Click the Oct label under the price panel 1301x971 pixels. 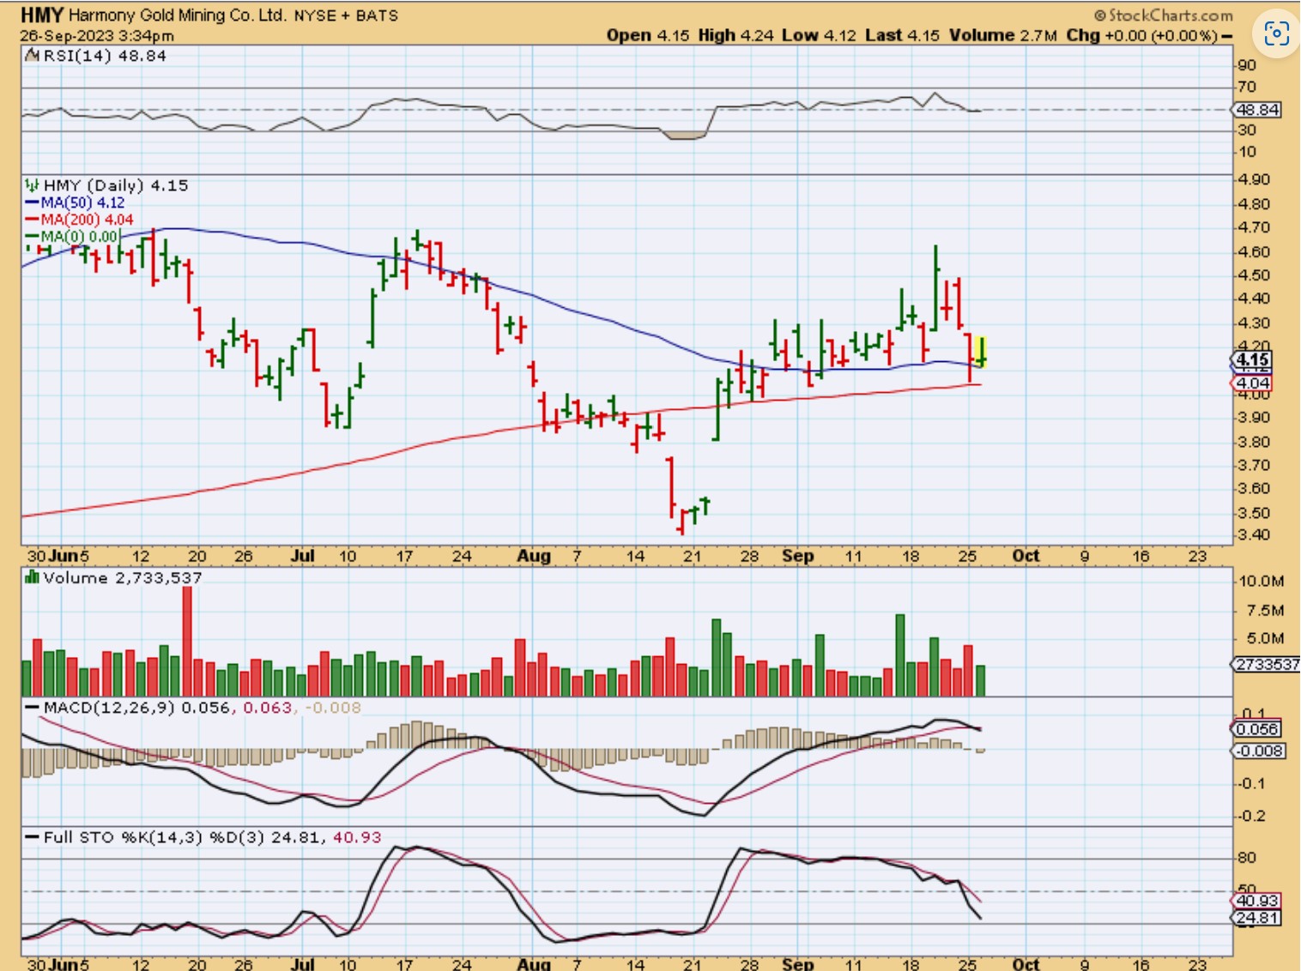1026,556
